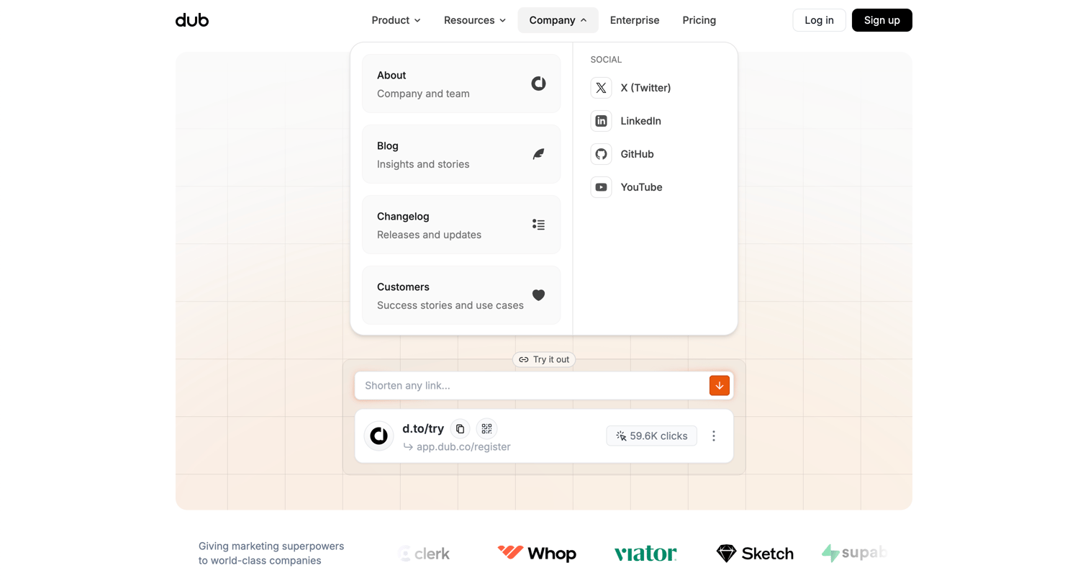Open the Changelog releases card

click(x=461, y=225)
